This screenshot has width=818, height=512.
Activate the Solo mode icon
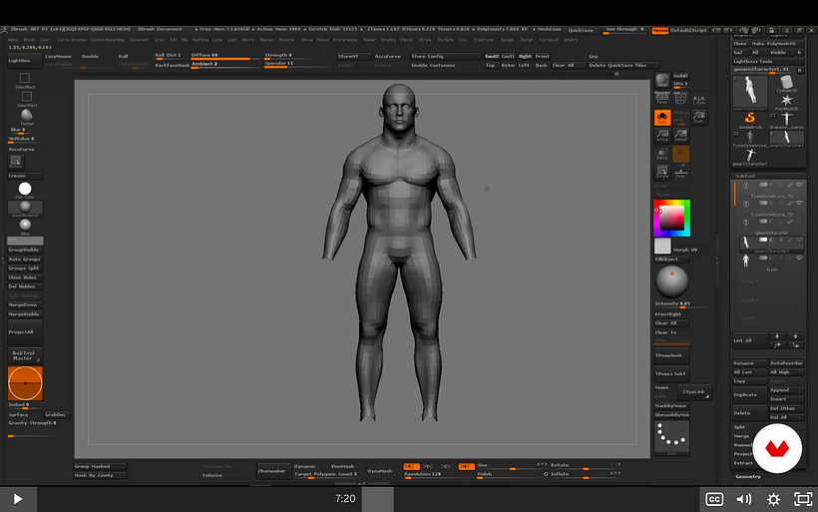(662, 118)
